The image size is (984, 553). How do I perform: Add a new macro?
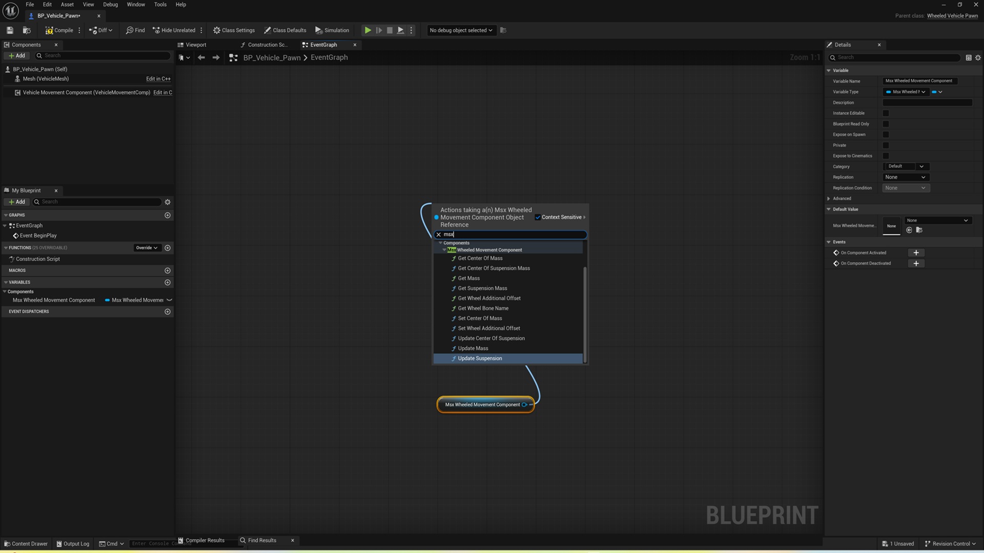[x=168, y=270]
